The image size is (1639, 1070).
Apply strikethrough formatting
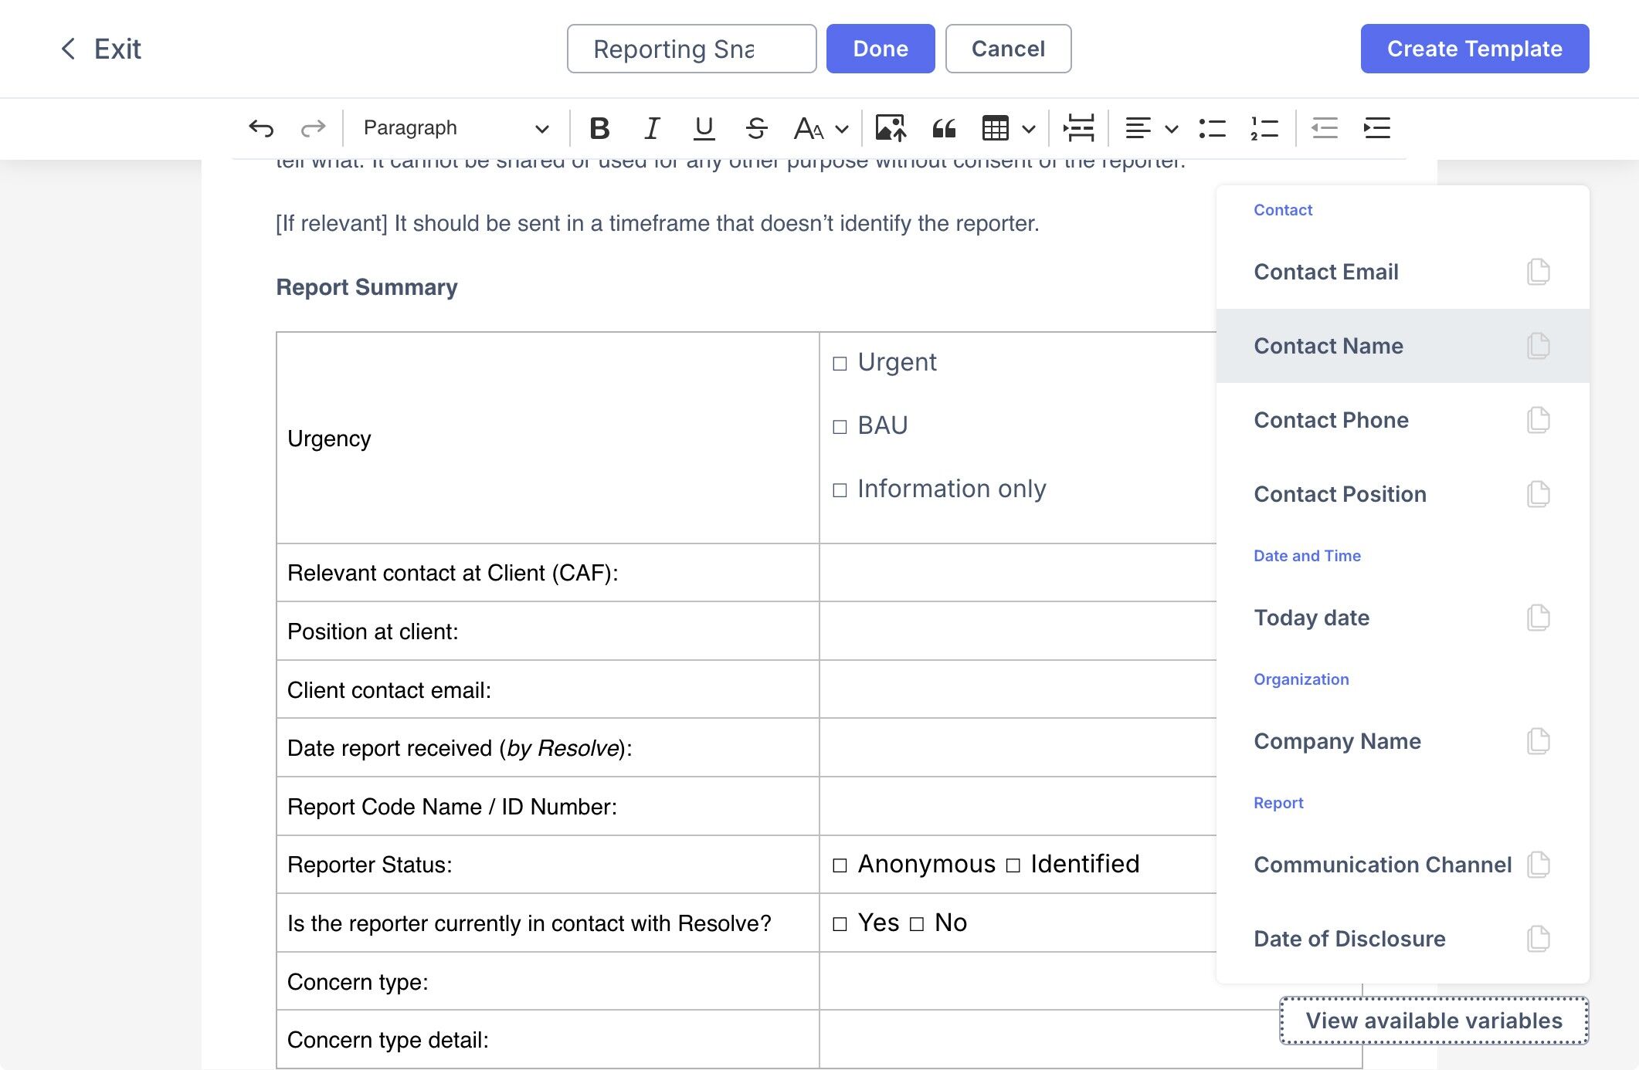tap(756, 128)
